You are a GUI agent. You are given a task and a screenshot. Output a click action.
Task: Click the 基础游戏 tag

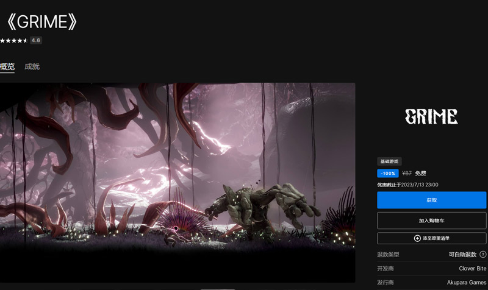tap(389, 161)
